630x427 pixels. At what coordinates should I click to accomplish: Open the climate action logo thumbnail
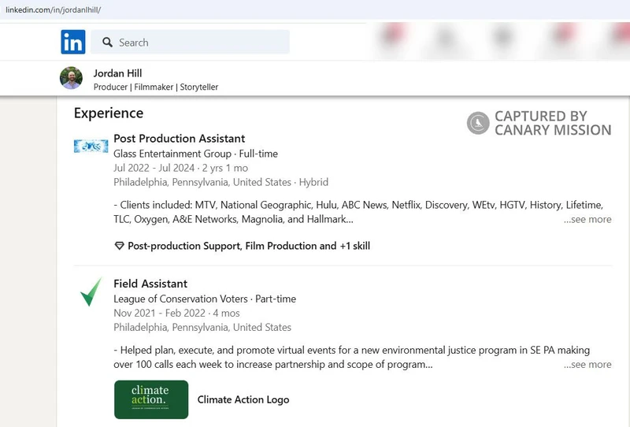pos(151,399)
